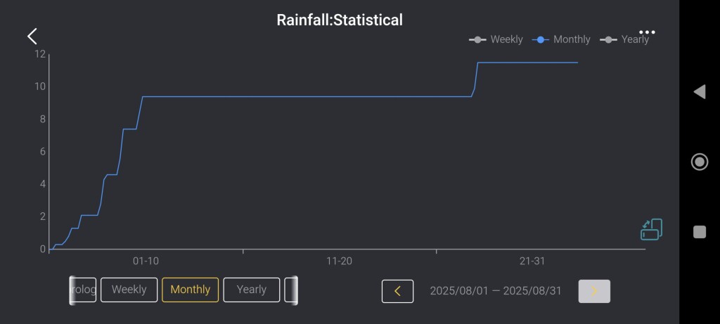Click the 21-31 label on the x-axis
The image size is (720, 324).
(532, 261)
